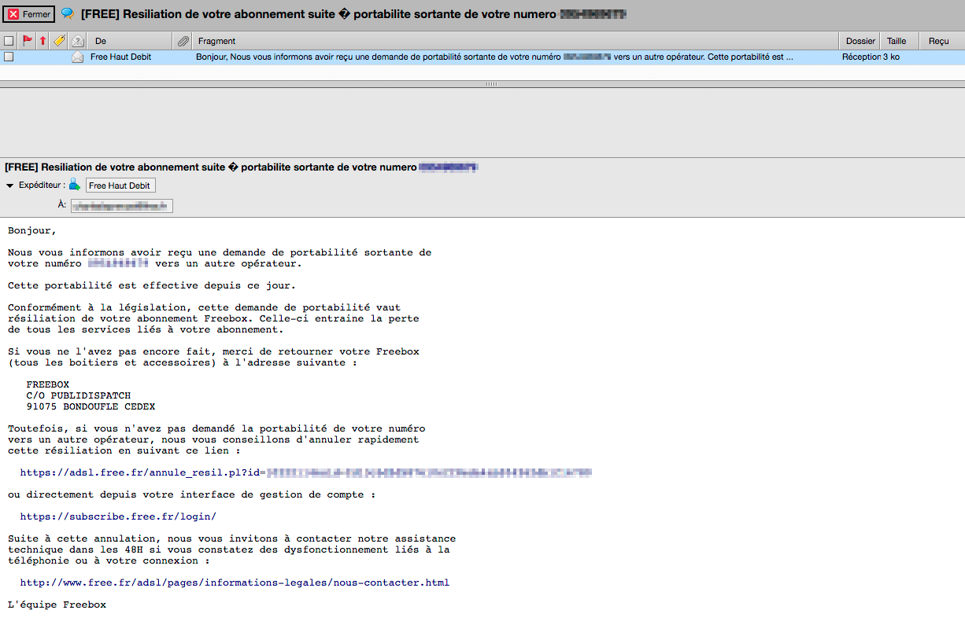Screen dimensions: 965x621
Task: Collapse the Expéditeur header details triangle
Action: pyautogui.click(x=10, y=186)
